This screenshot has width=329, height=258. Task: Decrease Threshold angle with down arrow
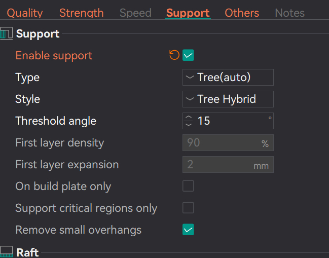189,125
